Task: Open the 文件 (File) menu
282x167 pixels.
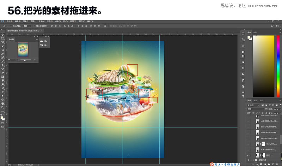Action: (10, 22)
